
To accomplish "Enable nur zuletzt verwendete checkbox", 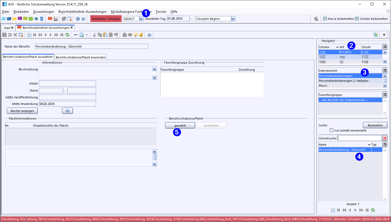I will click(331, 130).
